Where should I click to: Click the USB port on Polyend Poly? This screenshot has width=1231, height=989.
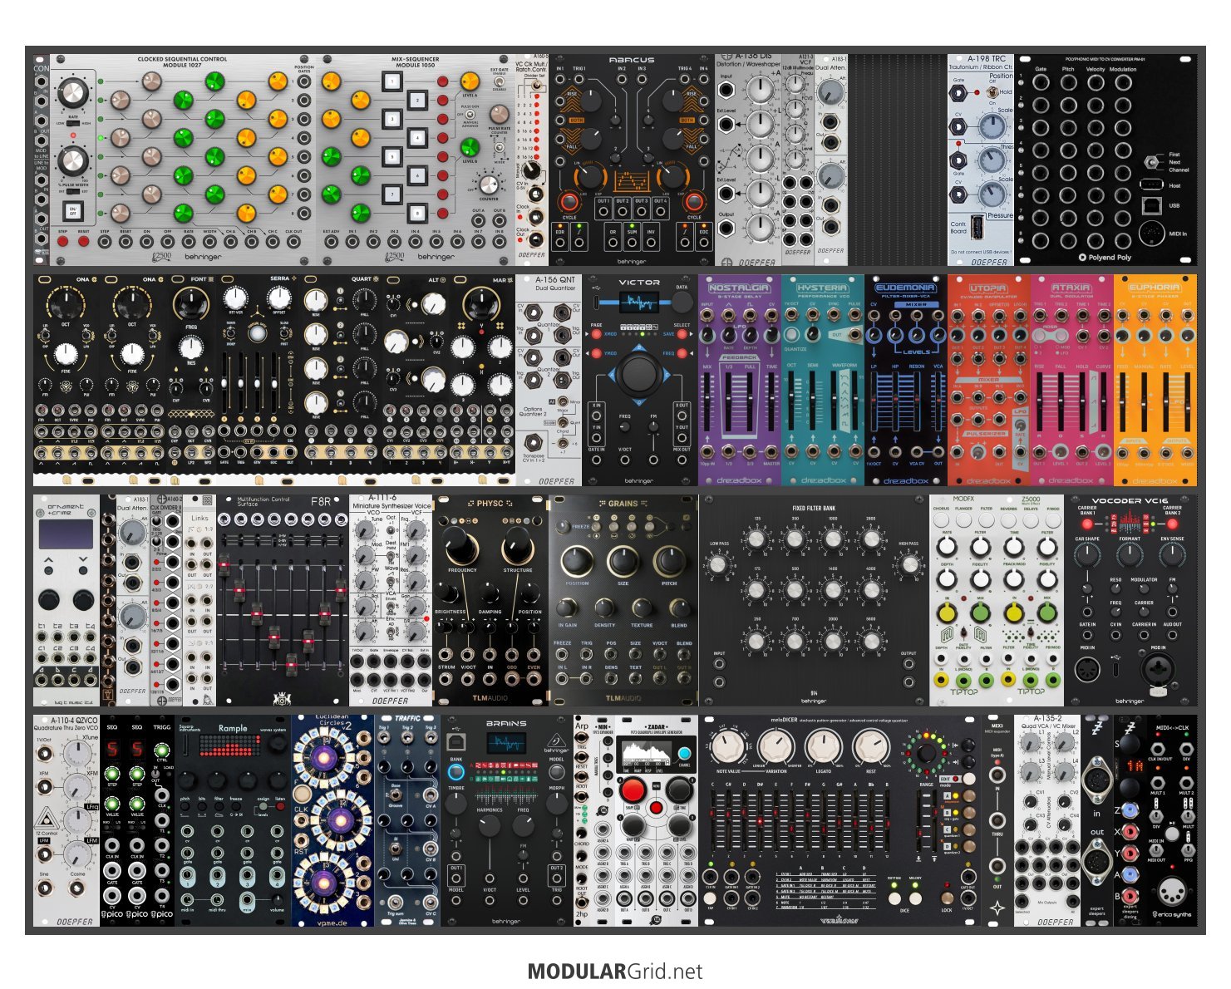tap(1152, 204)
